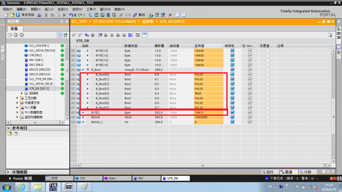This screenshot has height=192, width=342.
Task: Expand the 系统块 folder
Action: tap(22, 93)
